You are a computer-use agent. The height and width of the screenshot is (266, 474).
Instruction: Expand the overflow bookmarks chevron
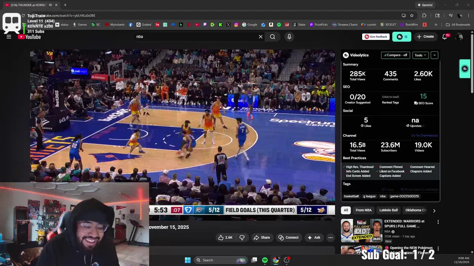tap(436, 25)
